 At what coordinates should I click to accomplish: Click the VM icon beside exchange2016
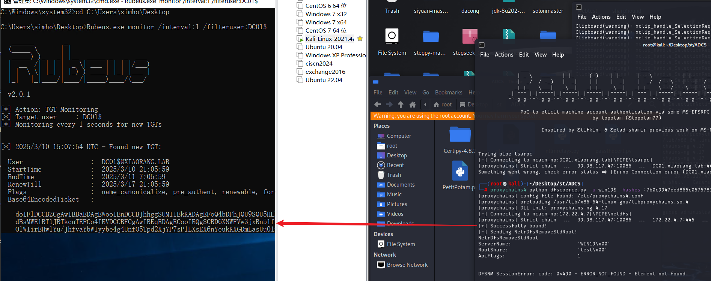(x=300, y=72)
